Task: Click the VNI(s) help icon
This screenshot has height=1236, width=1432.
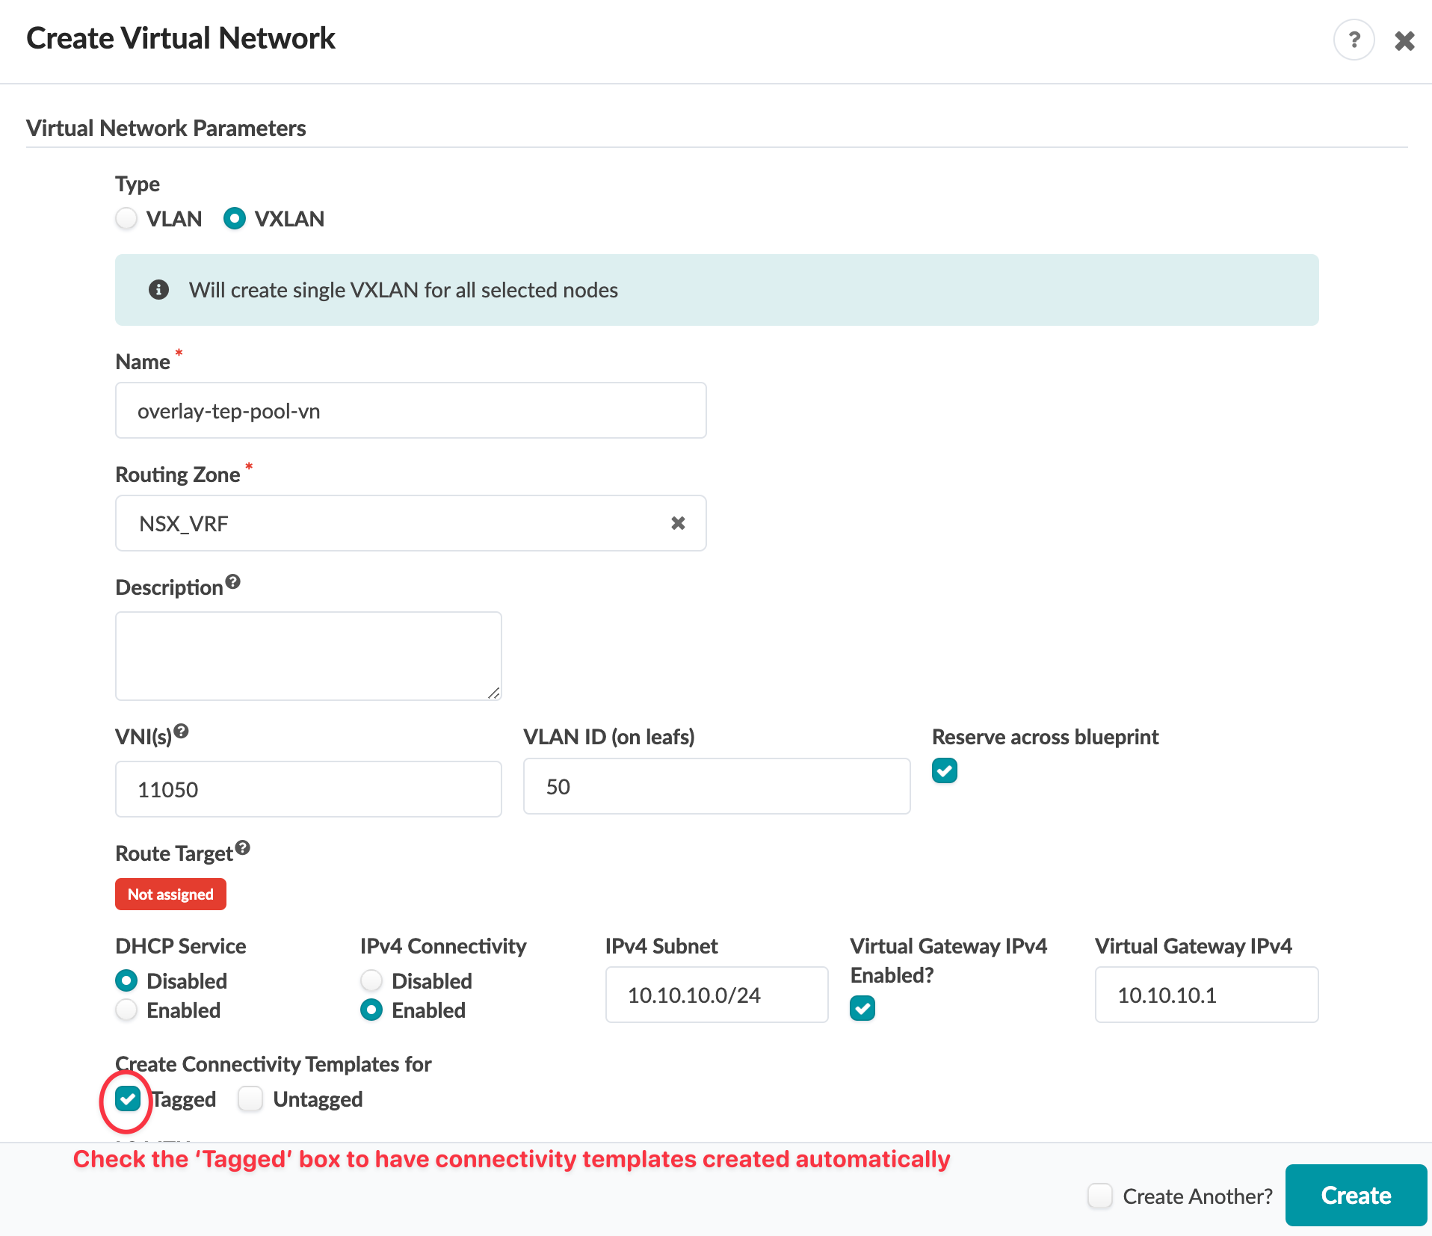Action: [181, 732]
